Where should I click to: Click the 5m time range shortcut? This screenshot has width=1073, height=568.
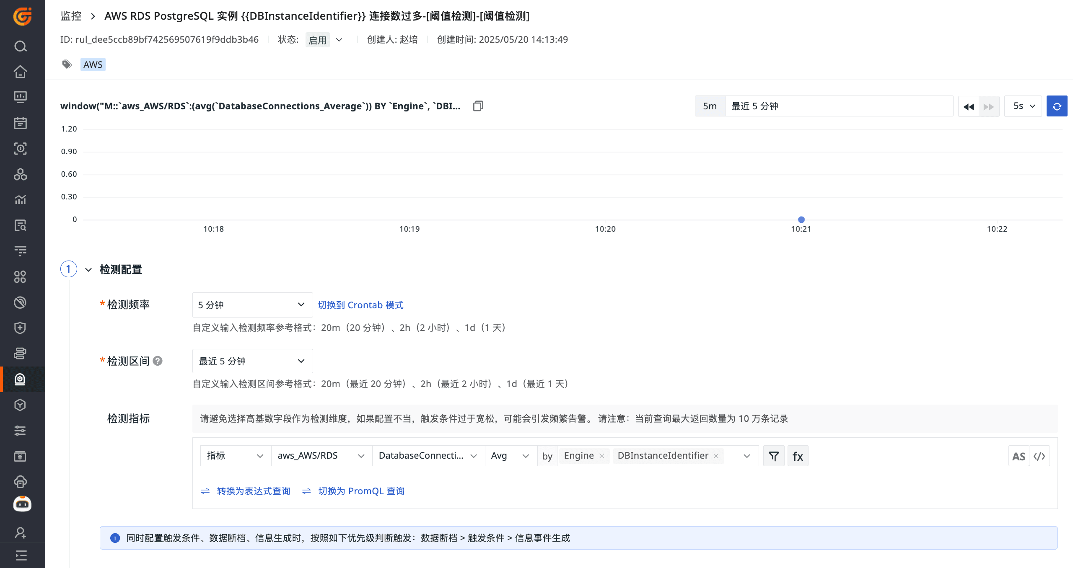(x=710, y=106)
